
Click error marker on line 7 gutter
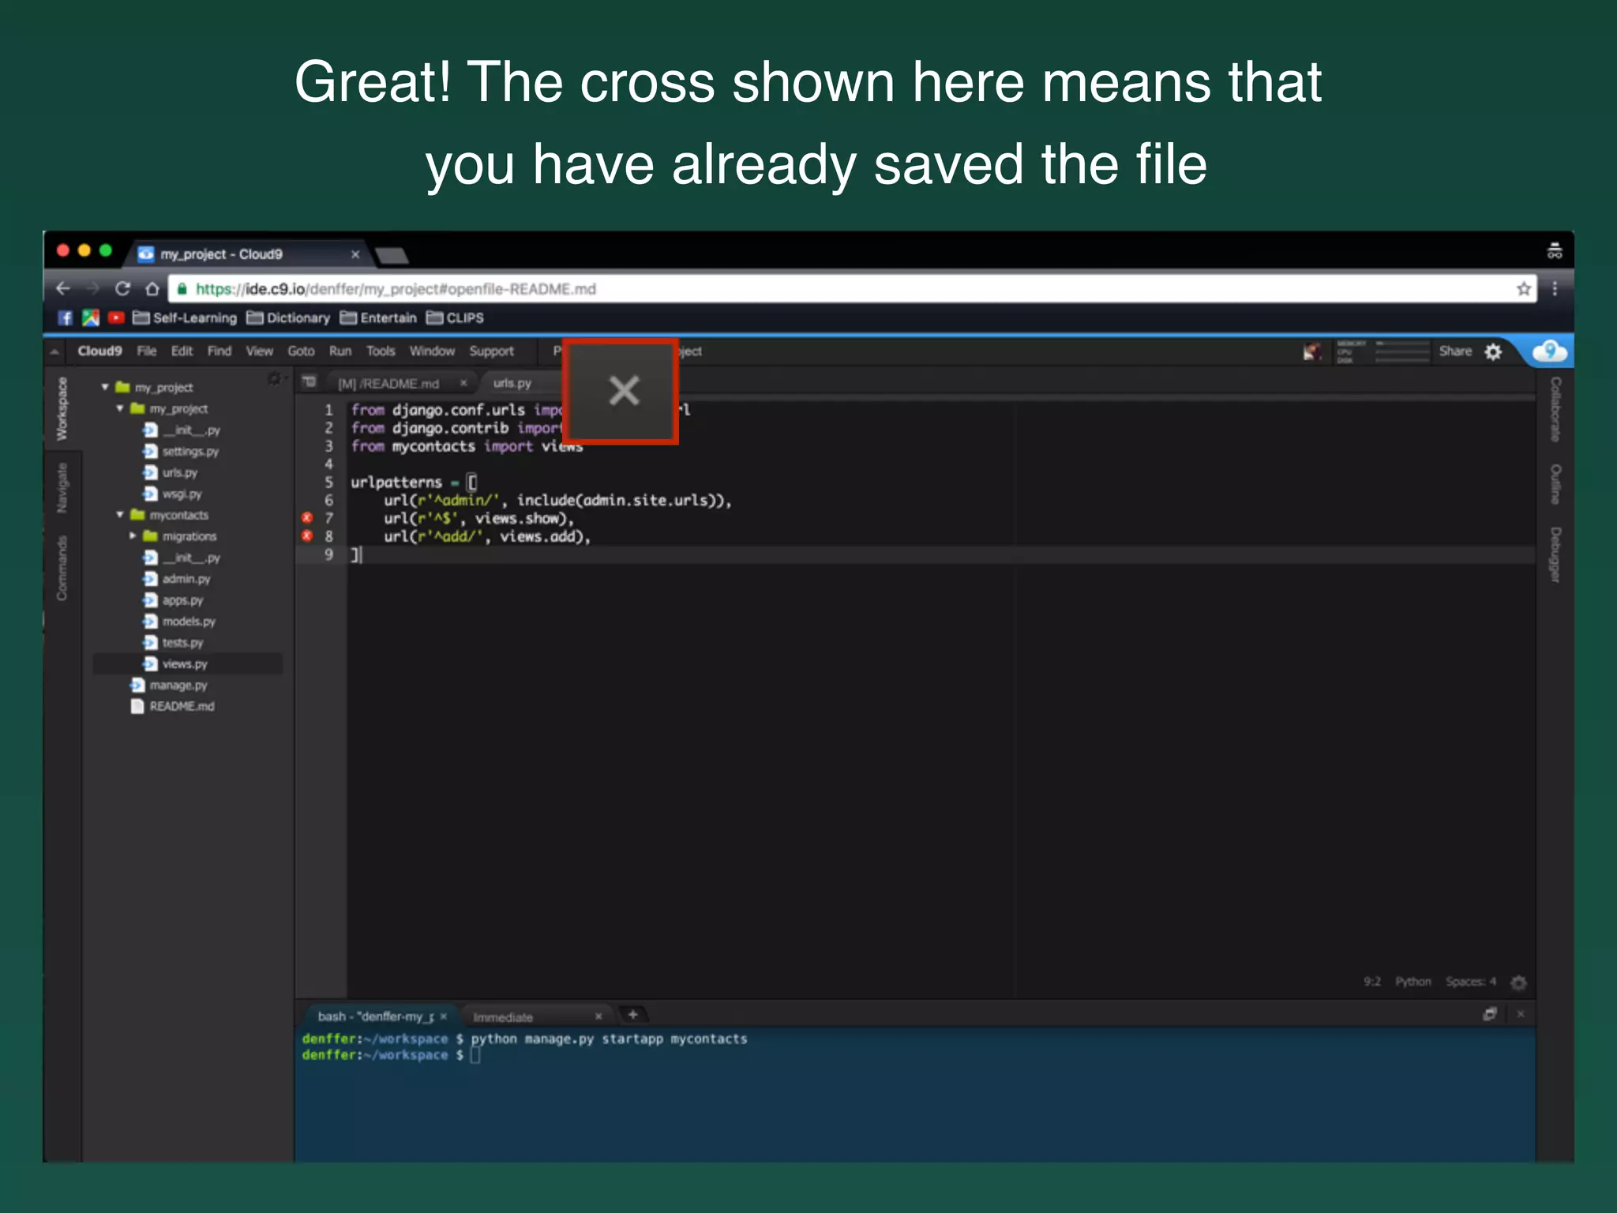tap(307, 518)
